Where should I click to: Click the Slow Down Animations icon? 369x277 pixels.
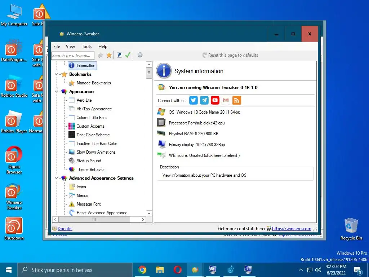tap(72, 152)
